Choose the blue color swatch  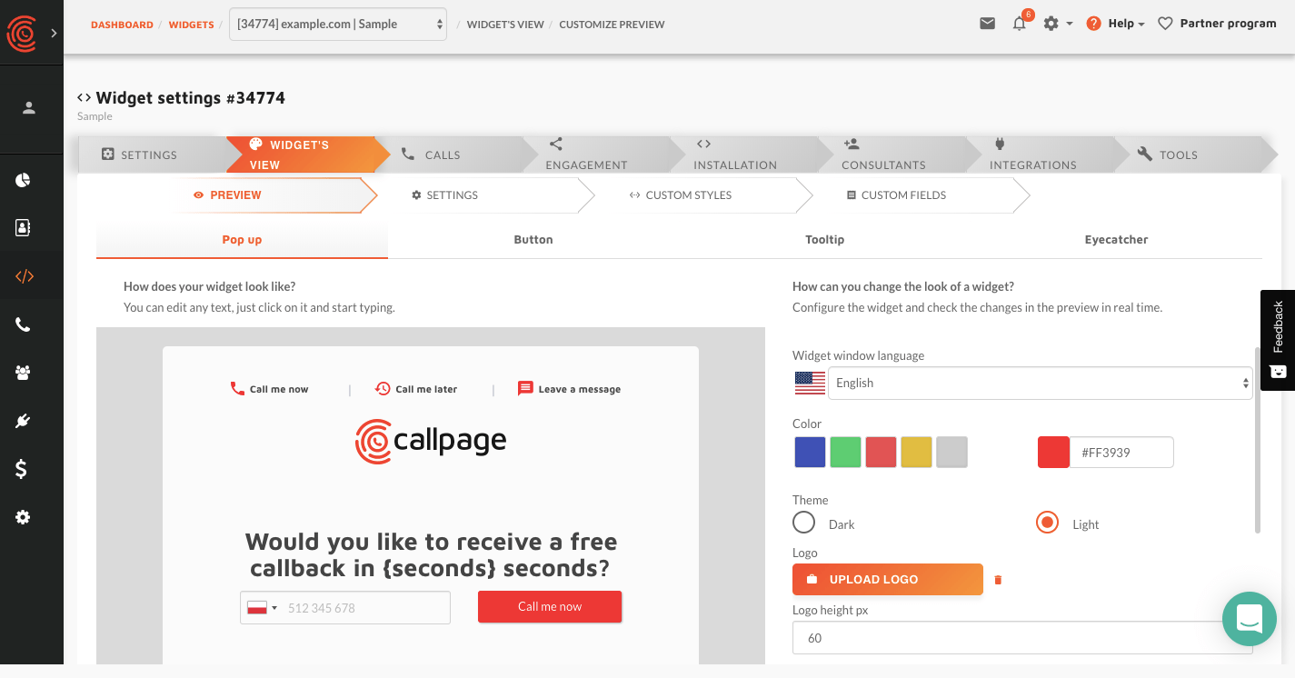click(x=810, y=452)
